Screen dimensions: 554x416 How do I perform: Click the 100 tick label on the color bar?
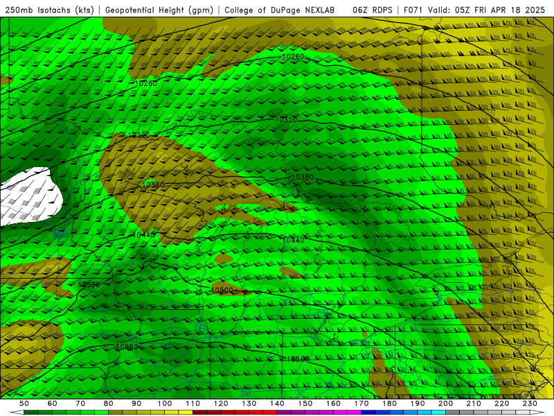(x=165, y=404)
